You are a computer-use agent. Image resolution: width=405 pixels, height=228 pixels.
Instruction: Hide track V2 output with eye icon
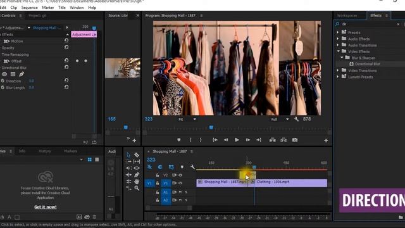coord(180,175)
